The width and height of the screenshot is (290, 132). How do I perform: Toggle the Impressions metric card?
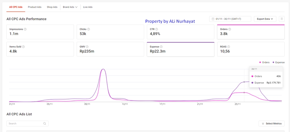click(x=40, y=32)
